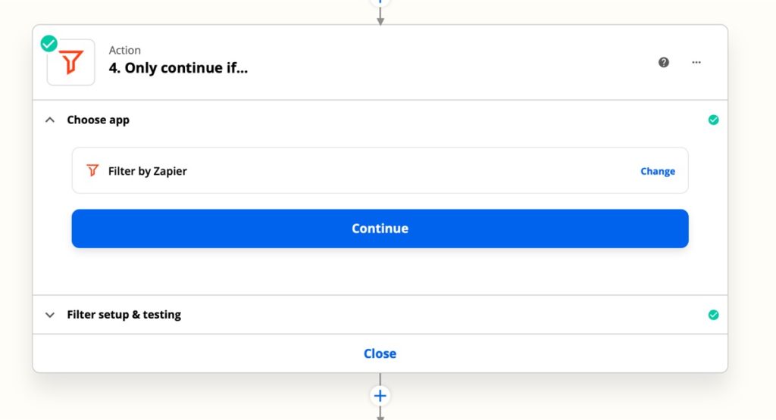Click the Filter by Zapier app name text
The image size is (776, 420).
click(148, 171)
